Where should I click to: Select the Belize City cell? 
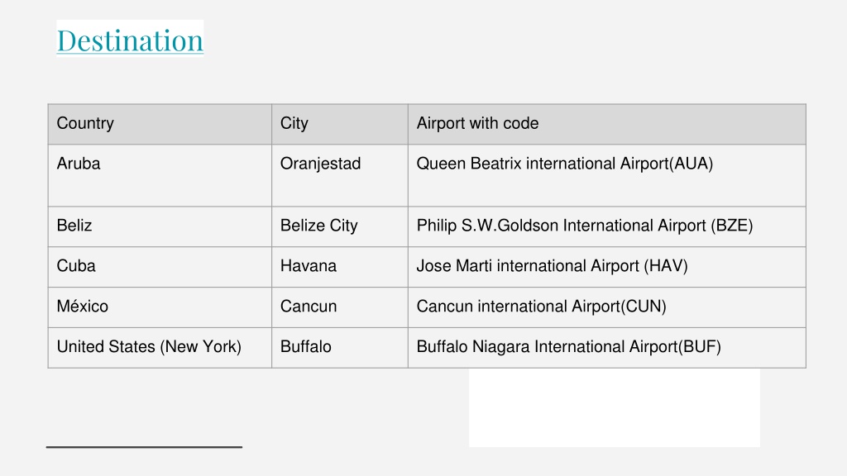[340, 226]
